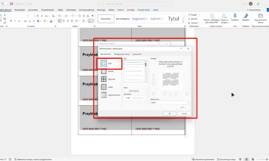Select the first solid line style

(x=134, y=62)
